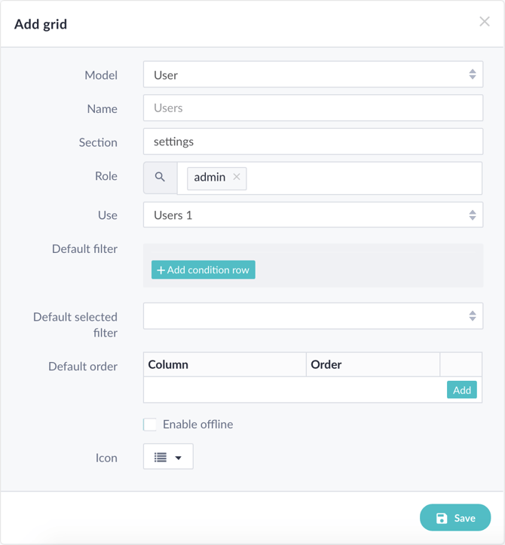The height and width of the screenshot is (545, 505).
Task: Expand the Icon picker caret
Action: pos(178,458)
